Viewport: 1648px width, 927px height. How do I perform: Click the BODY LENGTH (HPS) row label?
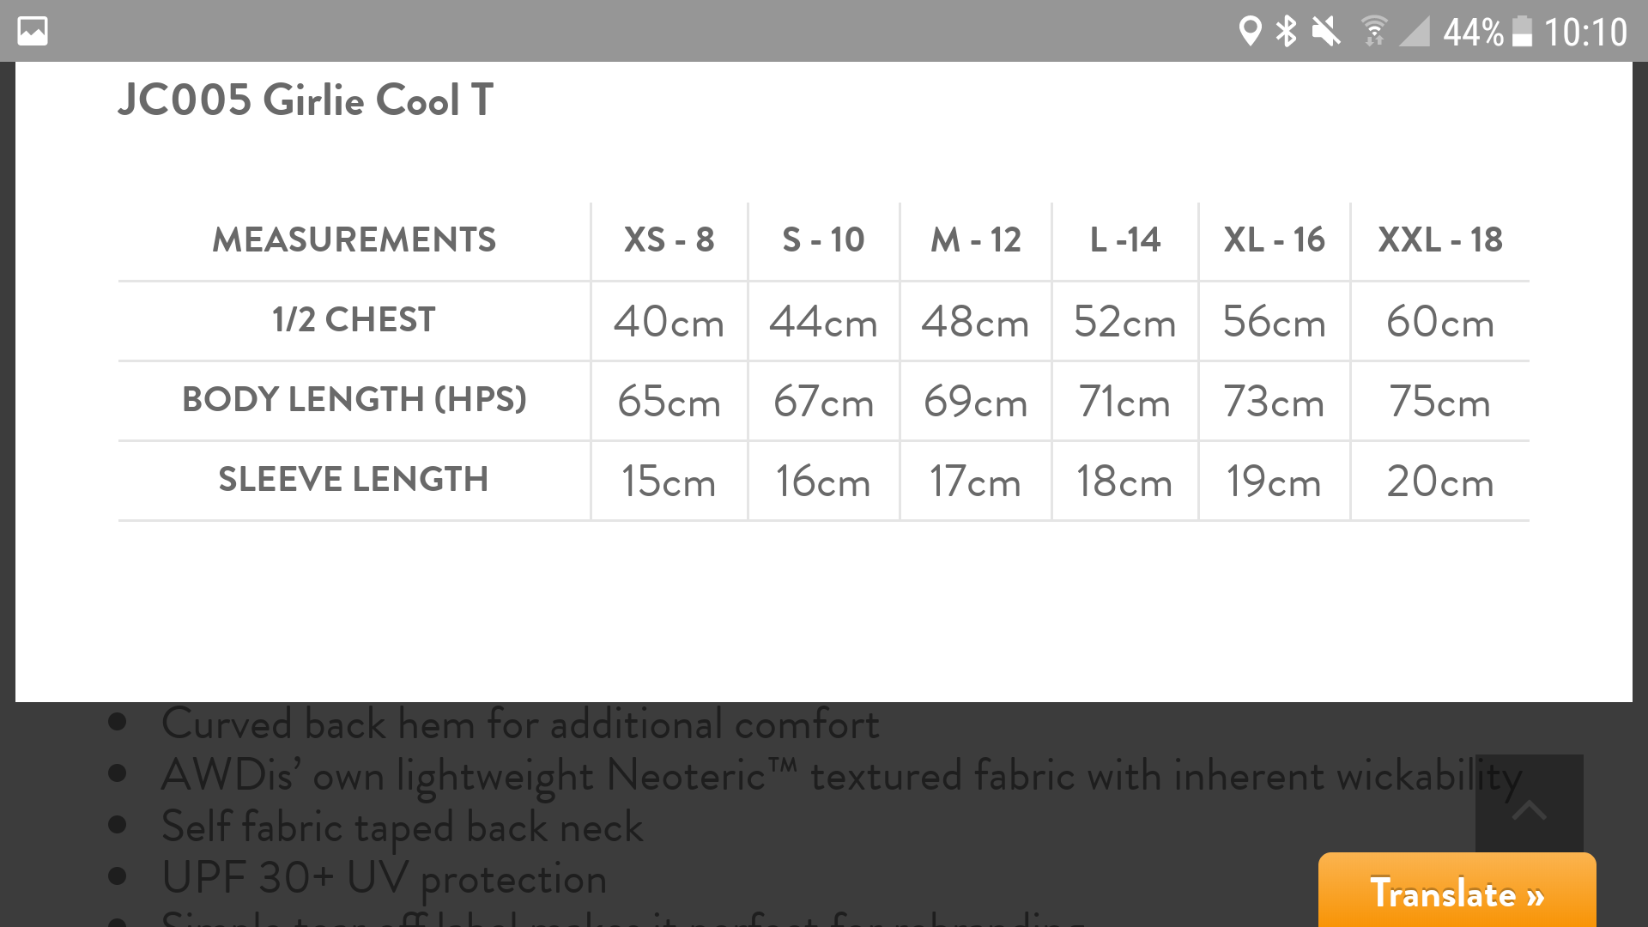point(354,400)
